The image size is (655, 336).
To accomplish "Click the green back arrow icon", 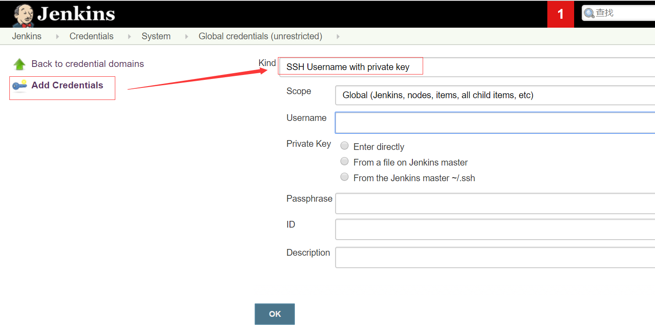I will pyautogui.click(x=20, y=64).
